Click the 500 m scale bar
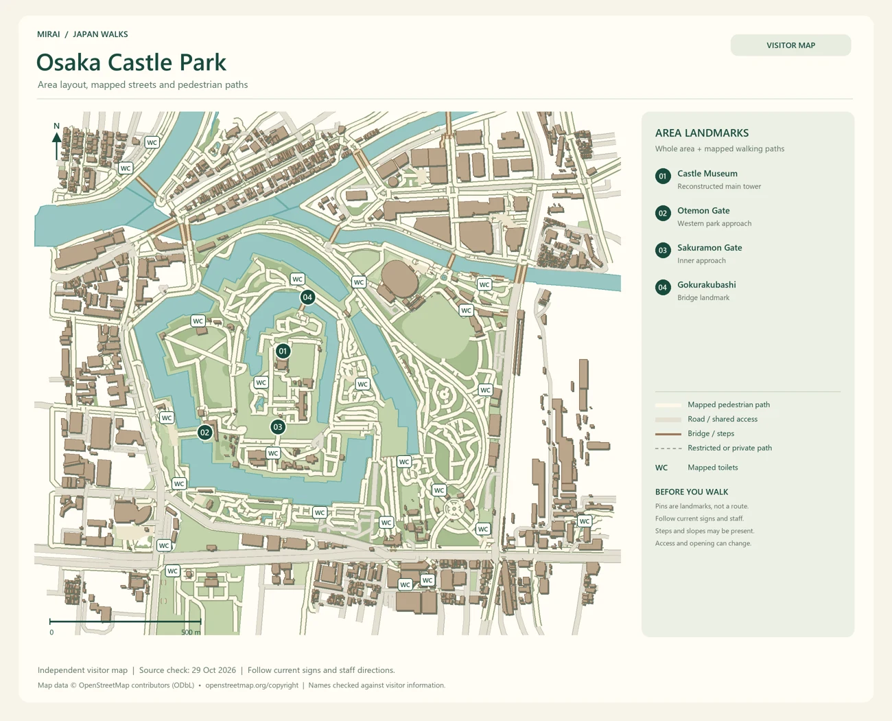The height and width of the screenshot is (721, 892). point(126,622)
